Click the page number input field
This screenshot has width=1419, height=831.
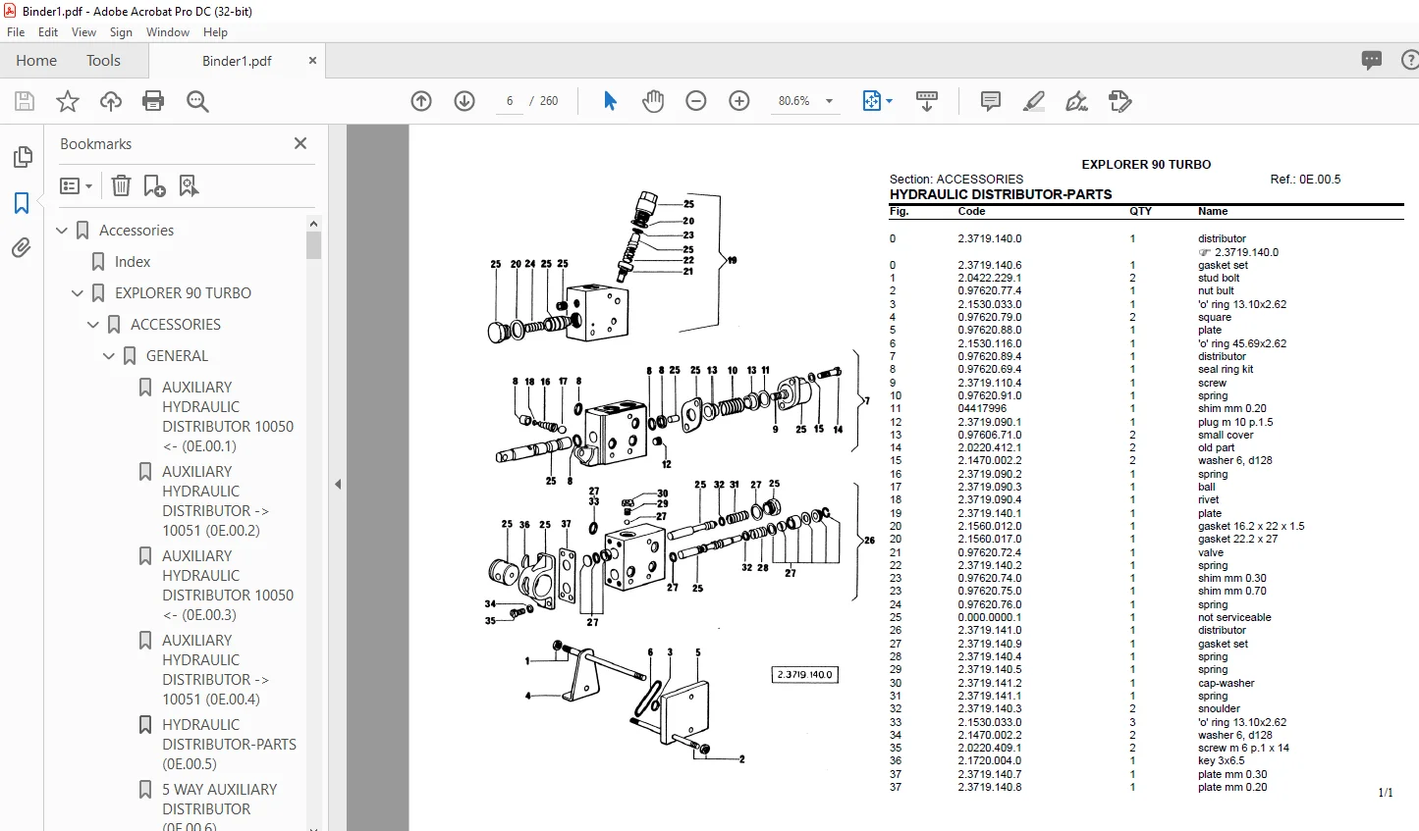(x=510, y=101)
